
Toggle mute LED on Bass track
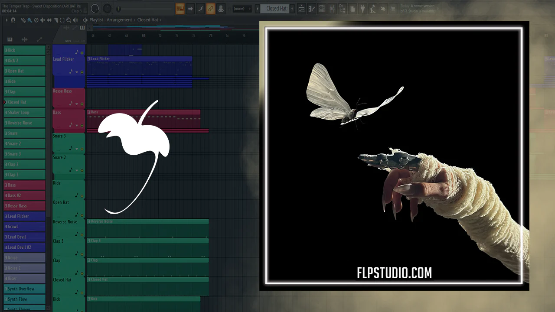click(82, 126)
